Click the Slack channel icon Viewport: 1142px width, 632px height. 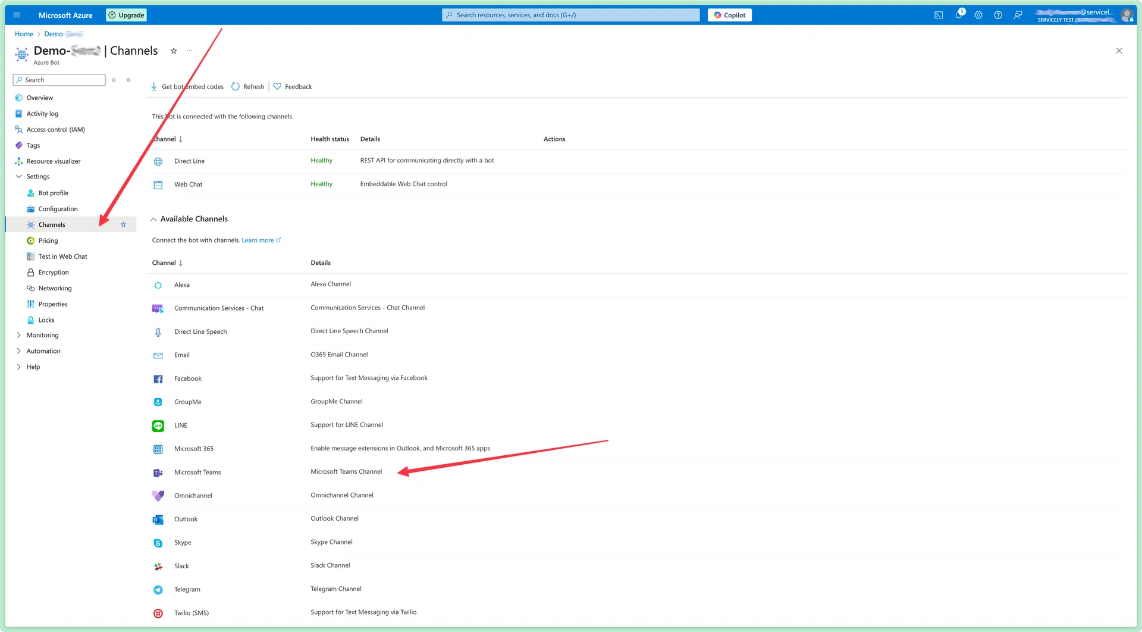[158, 567]
